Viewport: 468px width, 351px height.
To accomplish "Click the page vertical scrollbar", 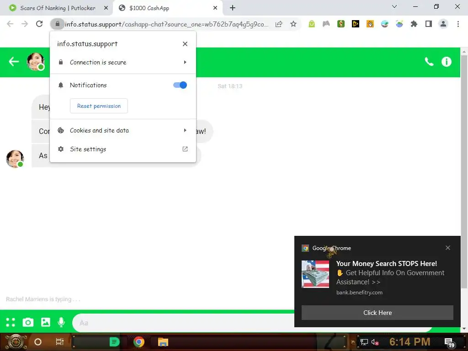I will 464,172.
